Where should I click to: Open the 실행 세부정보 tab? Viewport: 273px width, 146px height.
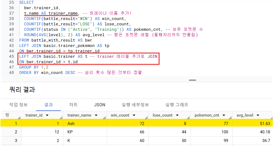[x=135, y=105]
